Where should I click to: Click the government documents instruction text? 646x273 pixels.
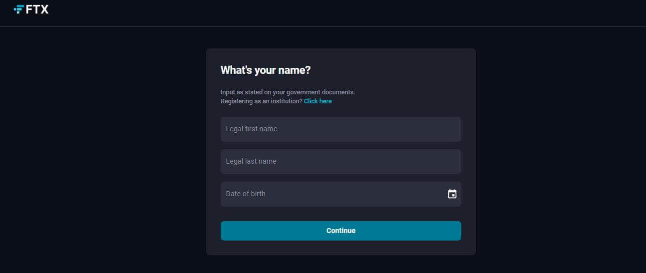[288, 92]
